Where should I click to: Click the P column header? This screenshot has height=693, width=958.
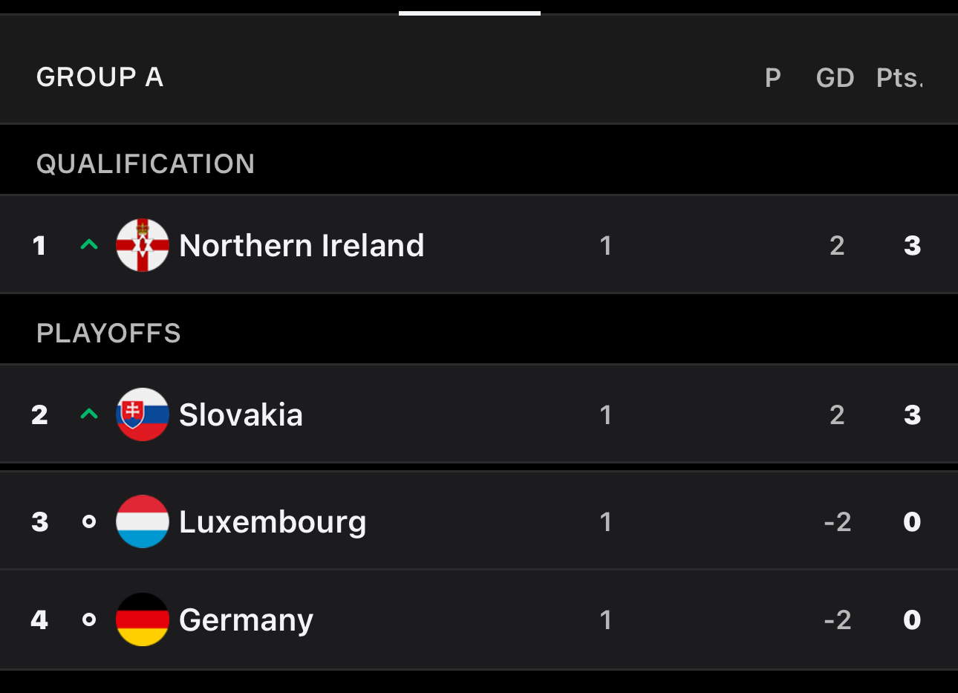pos(773,77)
